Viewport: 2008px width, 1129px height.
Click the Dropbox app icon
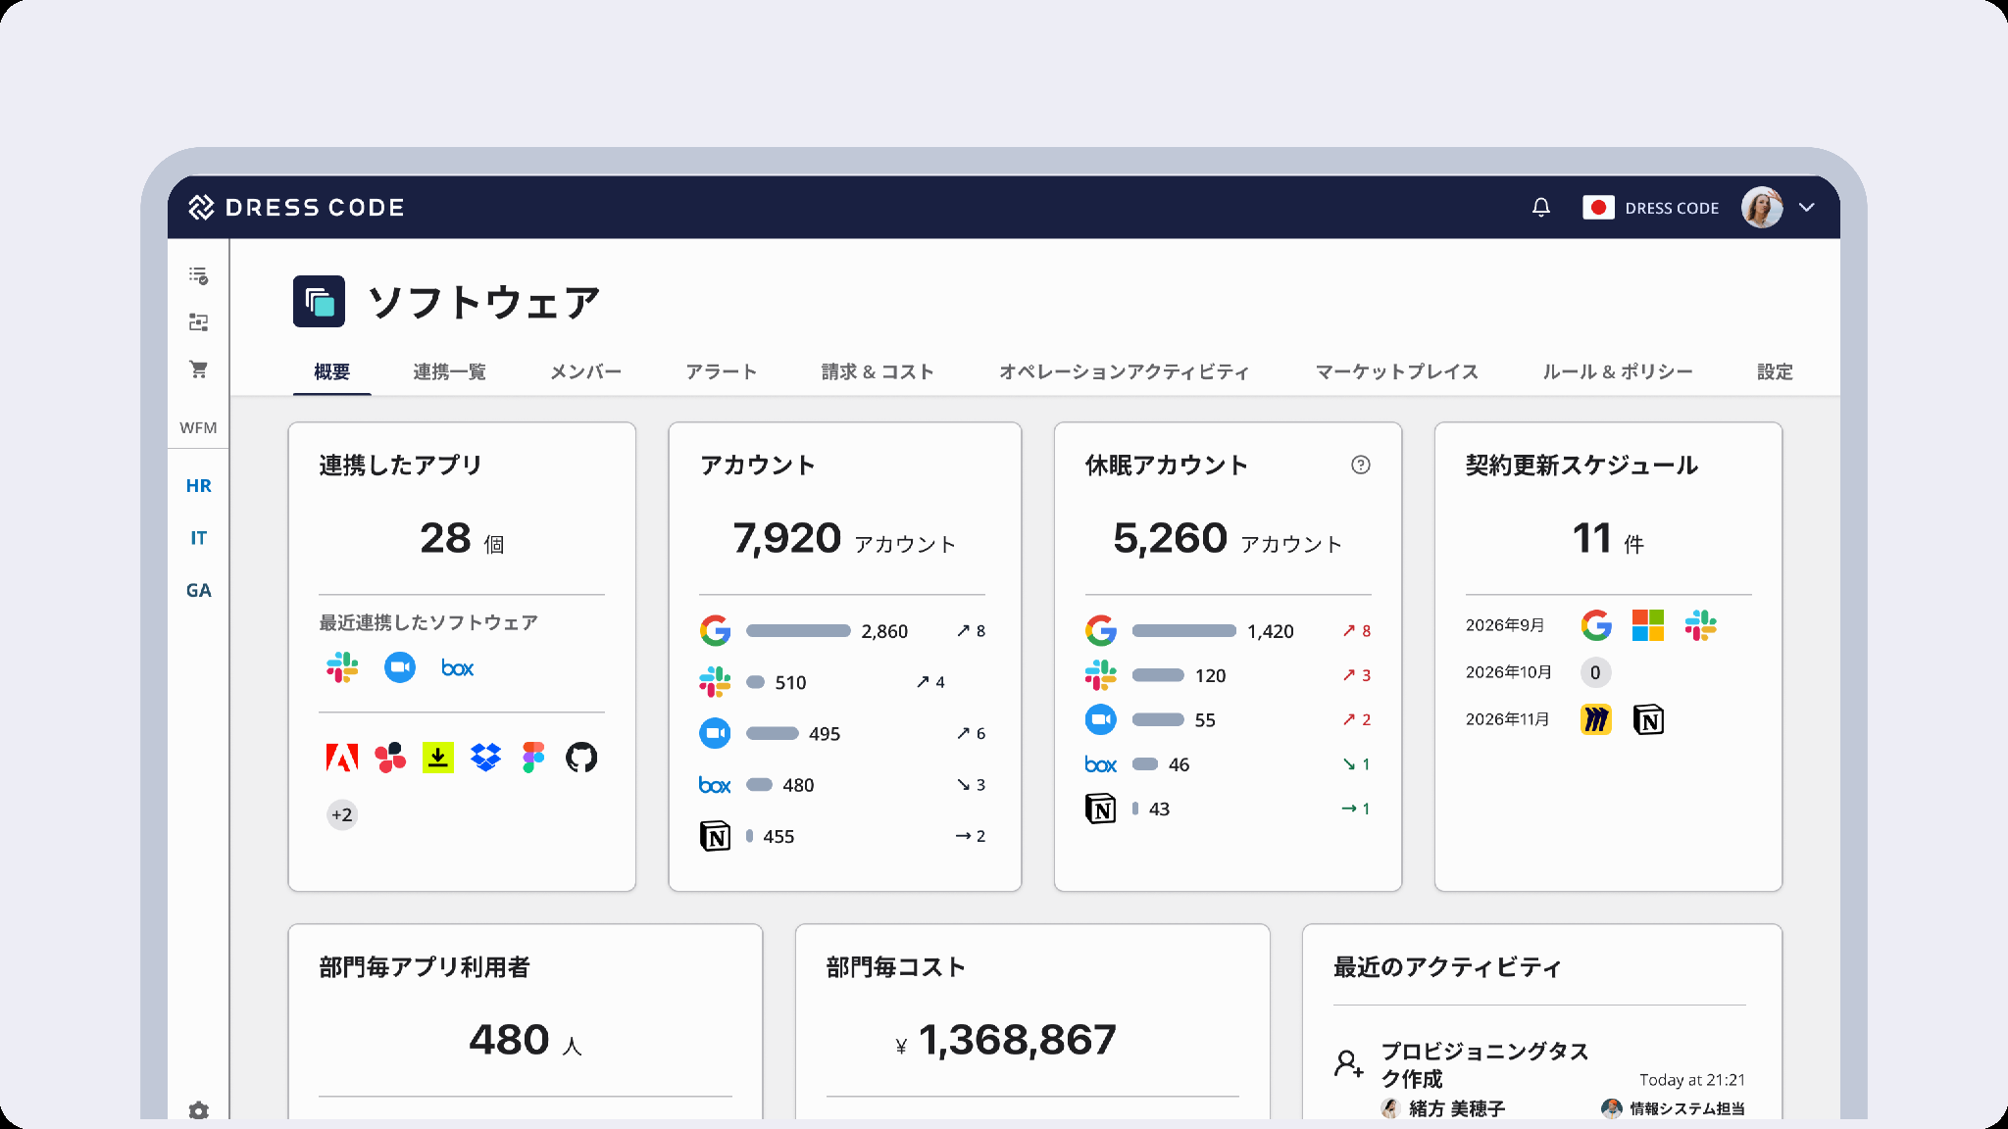click(485, 758)
